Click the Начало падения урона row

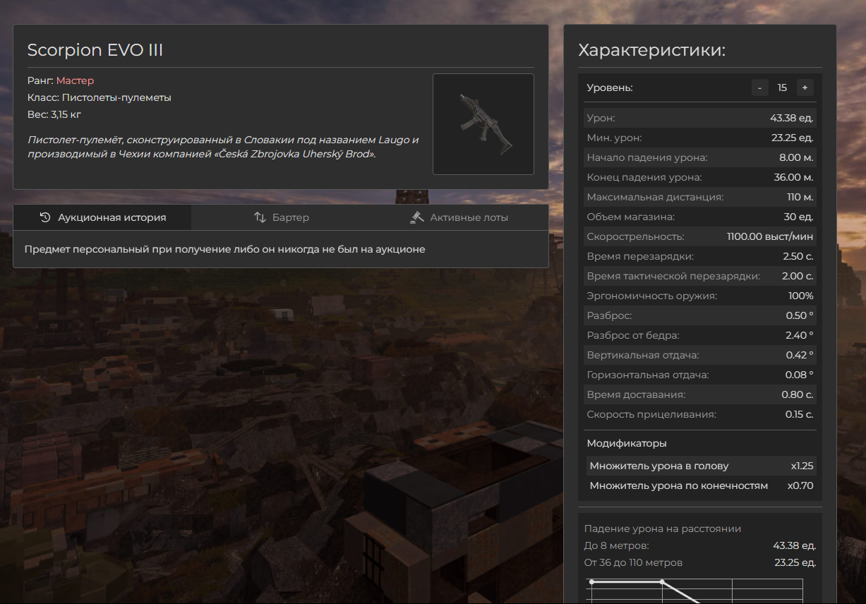[700, 157]
